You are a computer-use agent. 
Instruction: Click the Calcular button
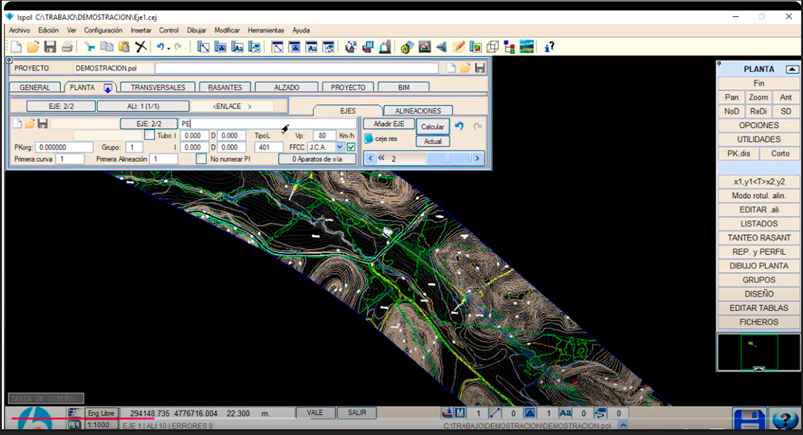coord(433,126)
